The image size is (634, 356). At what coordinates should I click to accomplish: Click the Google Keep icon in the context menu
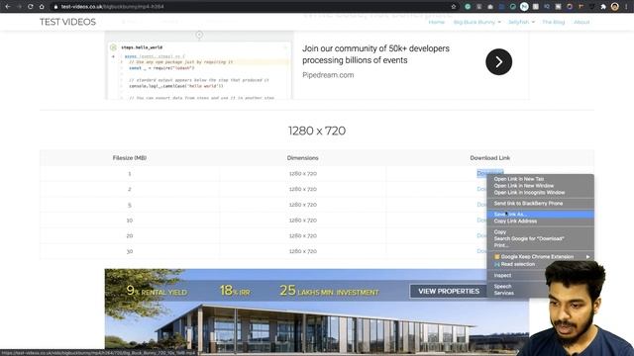pyautogui.click(x=497, y=257)
